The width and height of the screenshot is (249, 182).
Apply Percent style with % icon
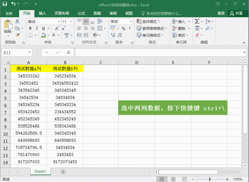click(x=123, y=28)
